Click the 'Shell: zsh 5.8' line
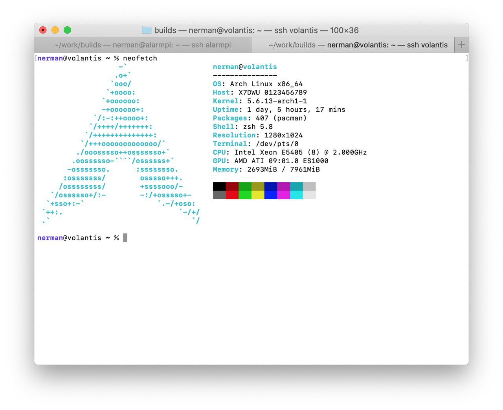 [x=243, y=127]
